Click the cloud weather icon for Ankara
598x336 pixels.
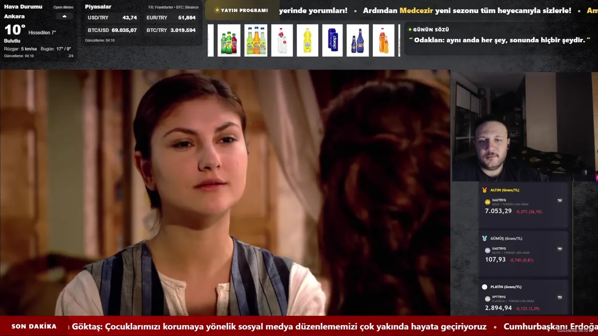tap(64, 16)
